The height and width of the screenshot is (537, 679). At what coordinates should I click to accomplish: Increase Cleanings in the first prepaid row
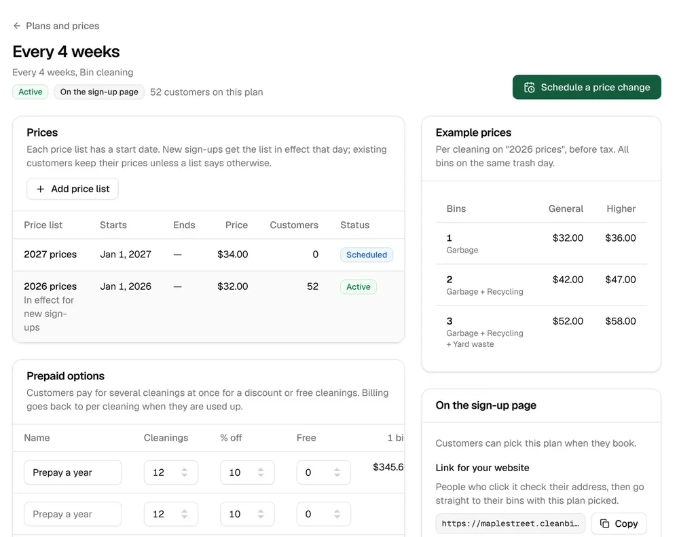click(x=185, y=469)
